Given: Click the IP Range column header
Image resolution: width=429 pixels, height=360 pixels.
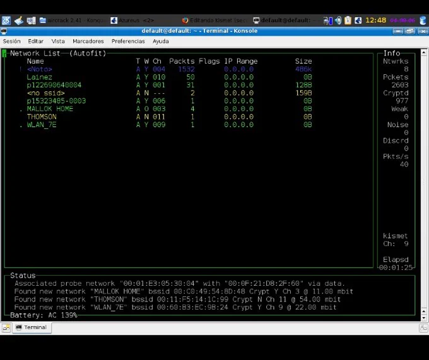Looking at the screenshot, I should pyautogui.click(x=241, y=61).
